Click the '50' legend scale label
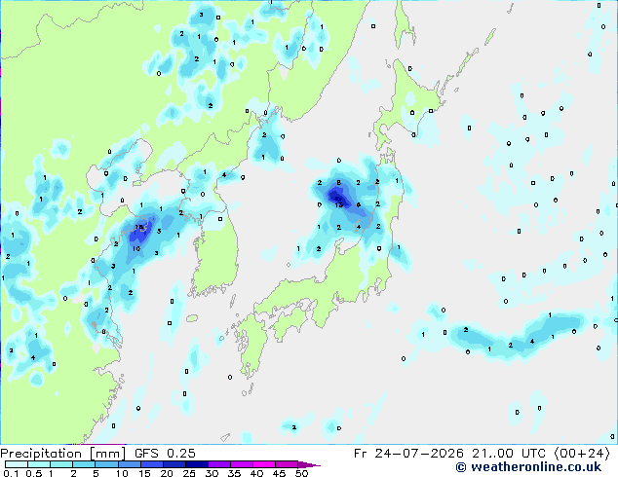618x477 pixels. click(302, 473)
